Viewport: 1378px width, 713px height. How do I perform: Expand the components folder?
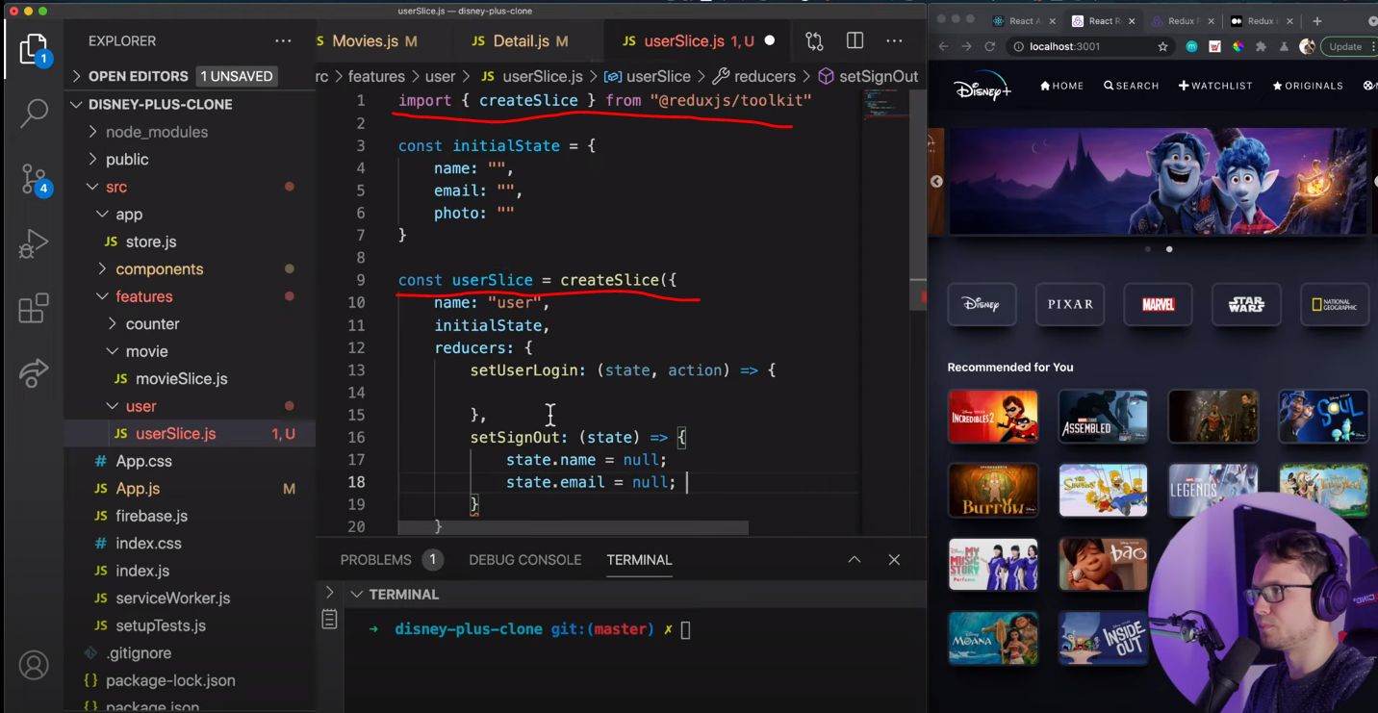click(159, 269)
